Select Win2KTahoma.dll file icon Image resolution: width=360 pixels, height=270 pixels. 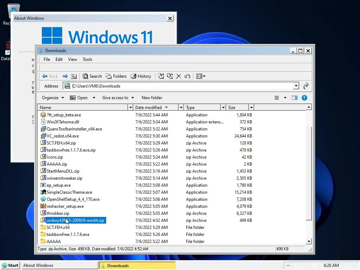click(43, 122)
